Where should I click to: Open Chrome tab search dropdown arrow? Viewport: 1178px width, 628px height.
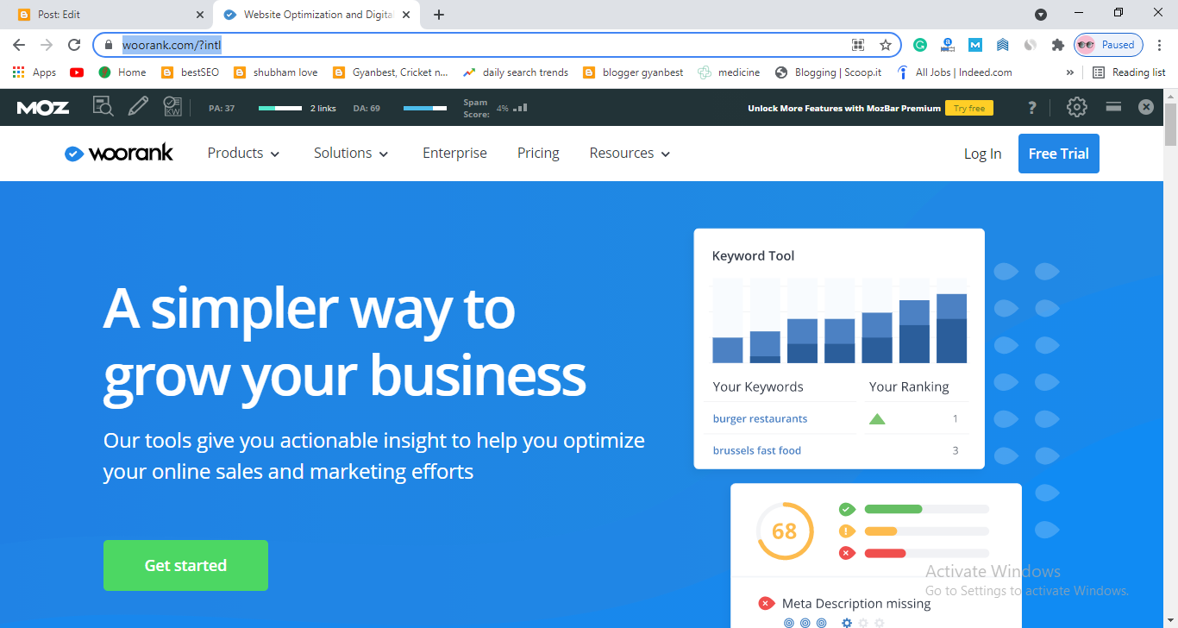click(x=1041, y=15)
